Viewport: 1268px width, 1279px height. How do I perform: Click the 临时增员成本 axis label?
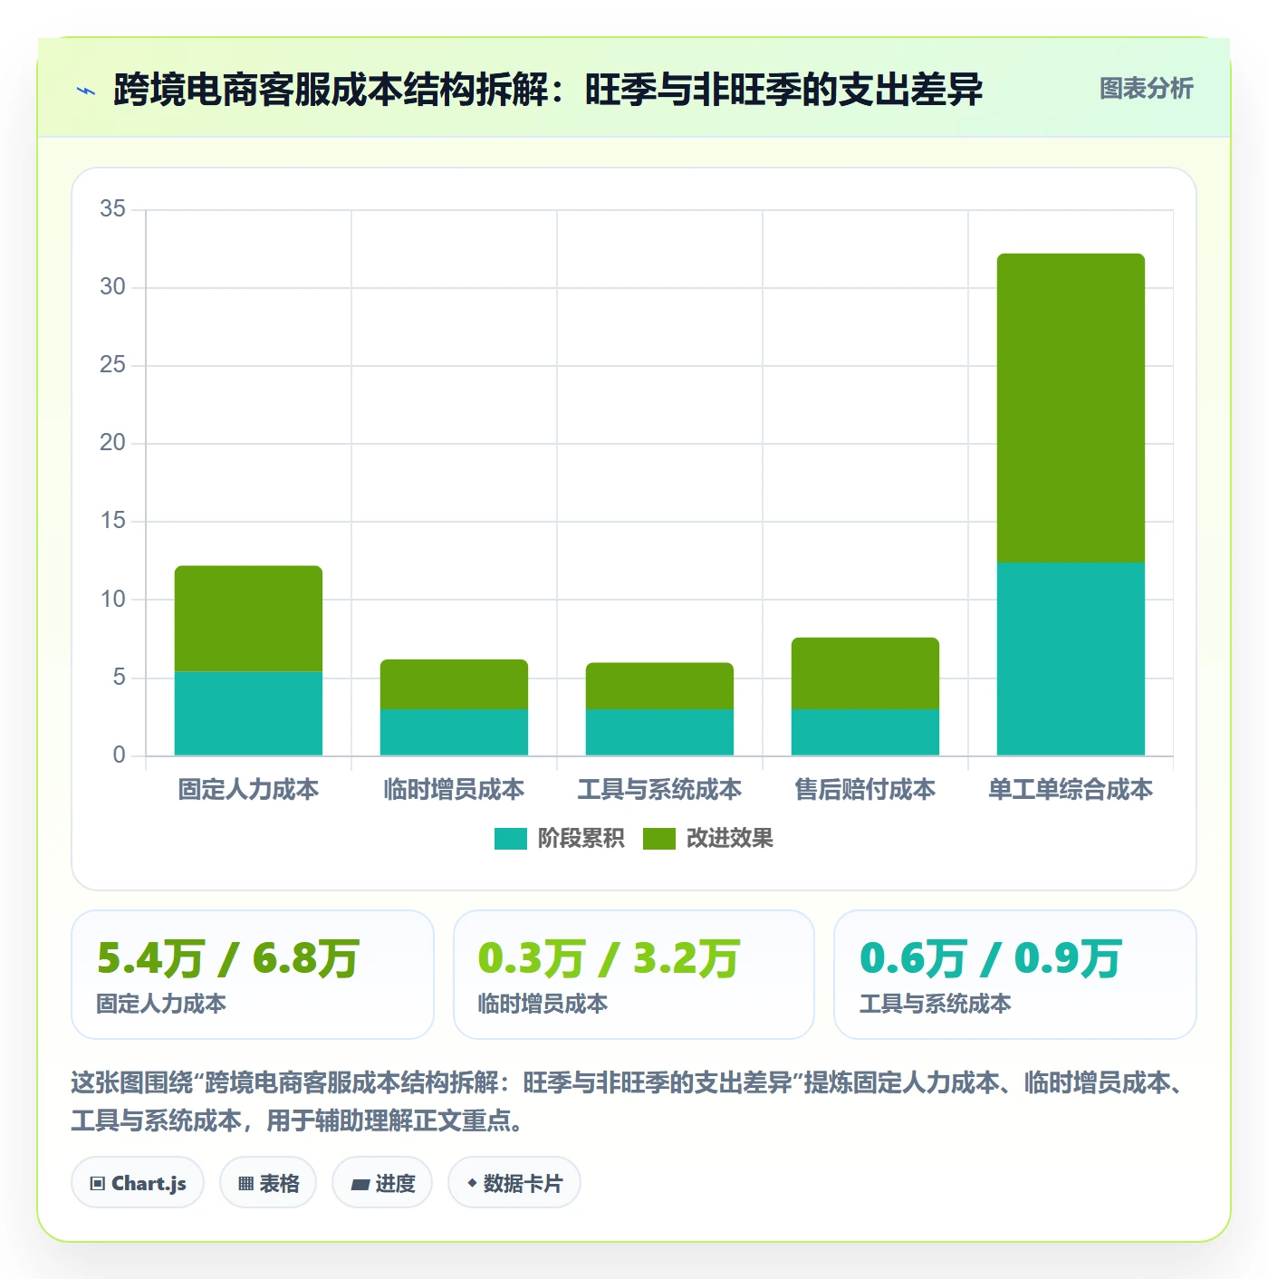[x=454, y=790]
